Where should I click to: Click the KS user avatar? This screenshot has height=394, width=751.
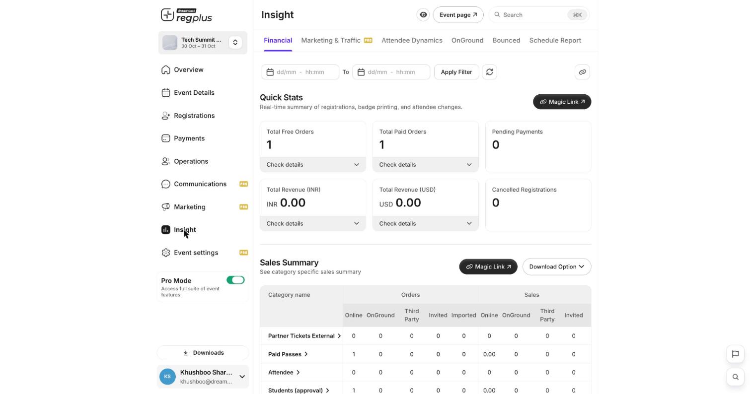click(167, 377)
